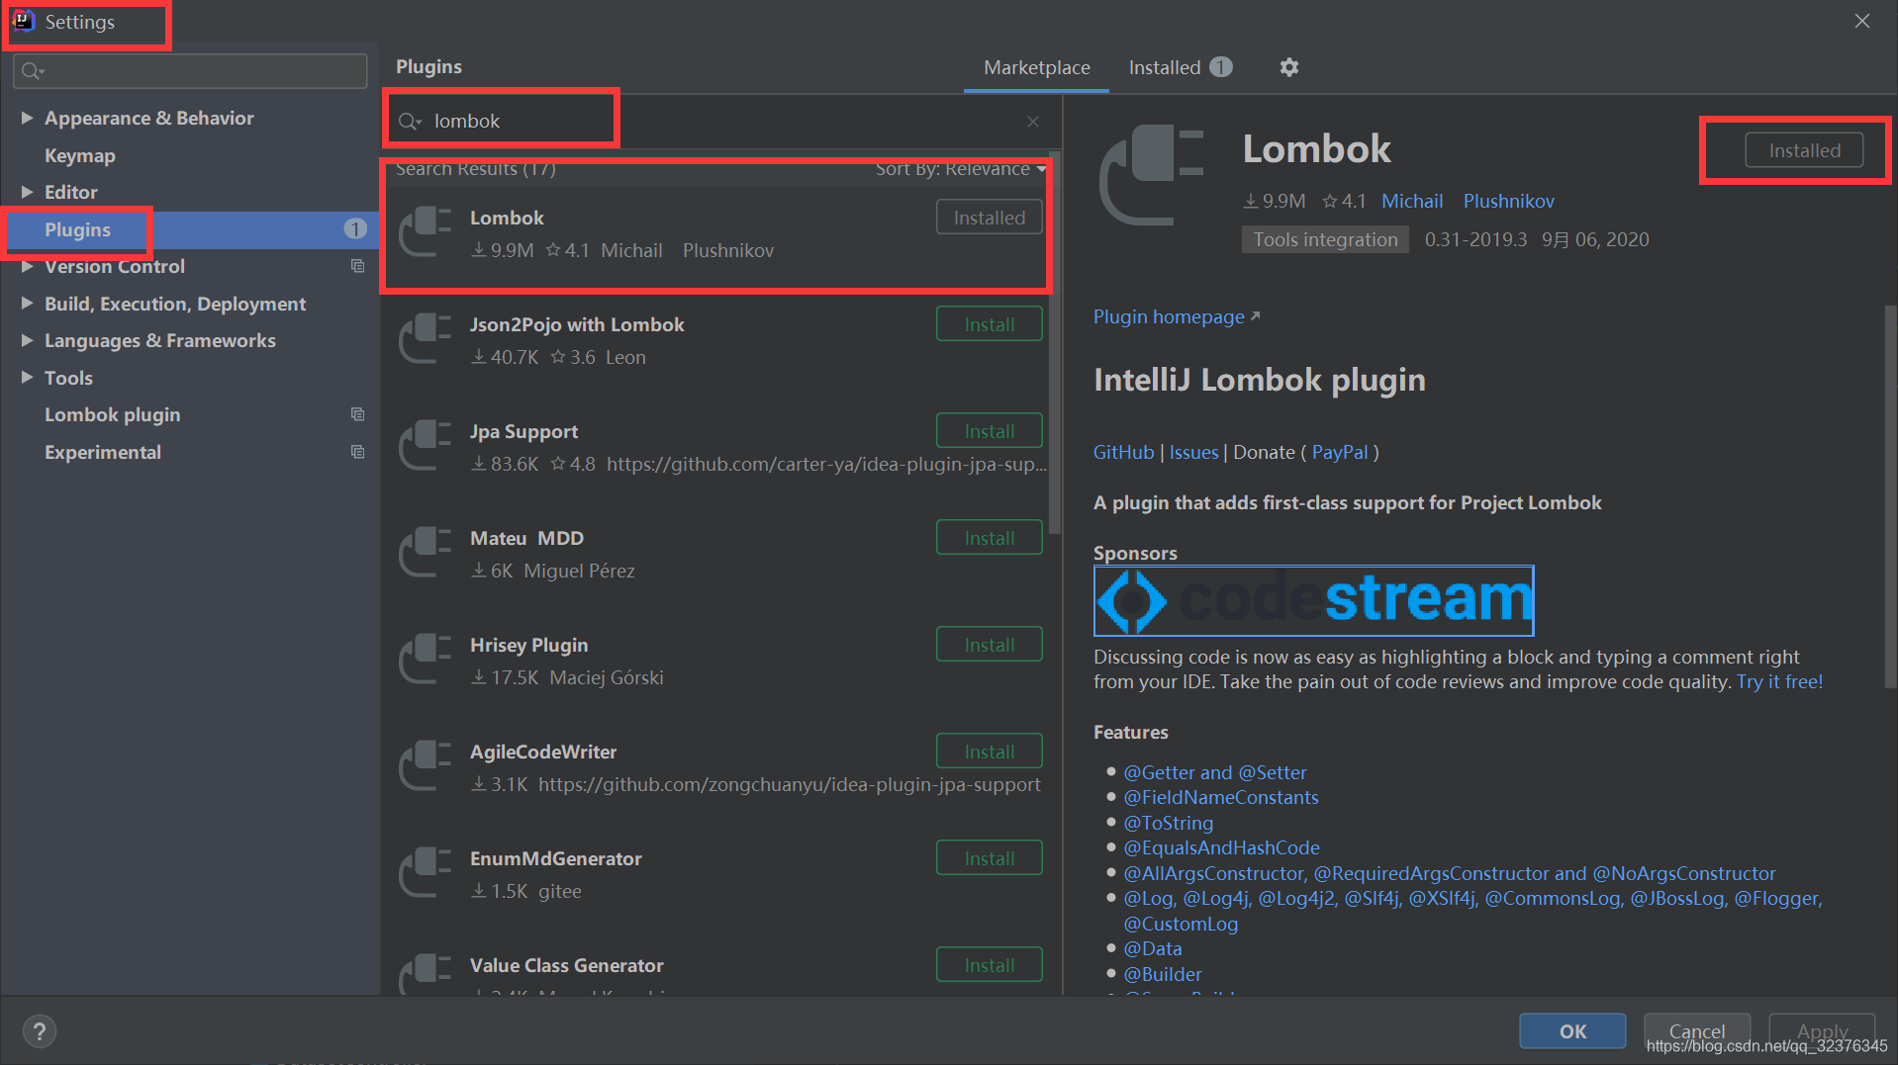Click Installed button in Lombok result row
This screenshot has width=1898, height=1065.
pyautogui.click(x=989, y=218)
